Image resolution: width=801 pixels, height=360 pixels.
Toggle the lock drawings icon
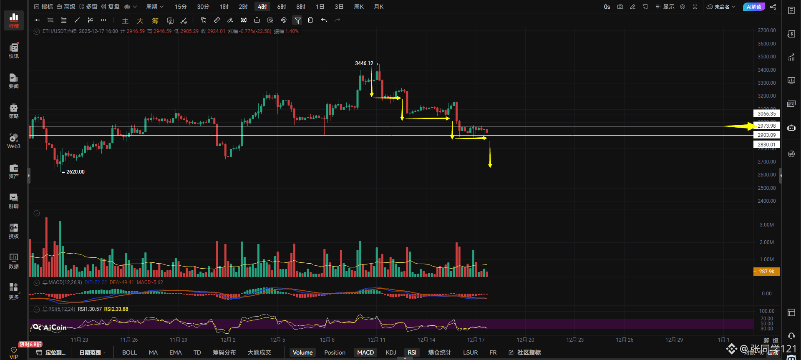point(257,20)
